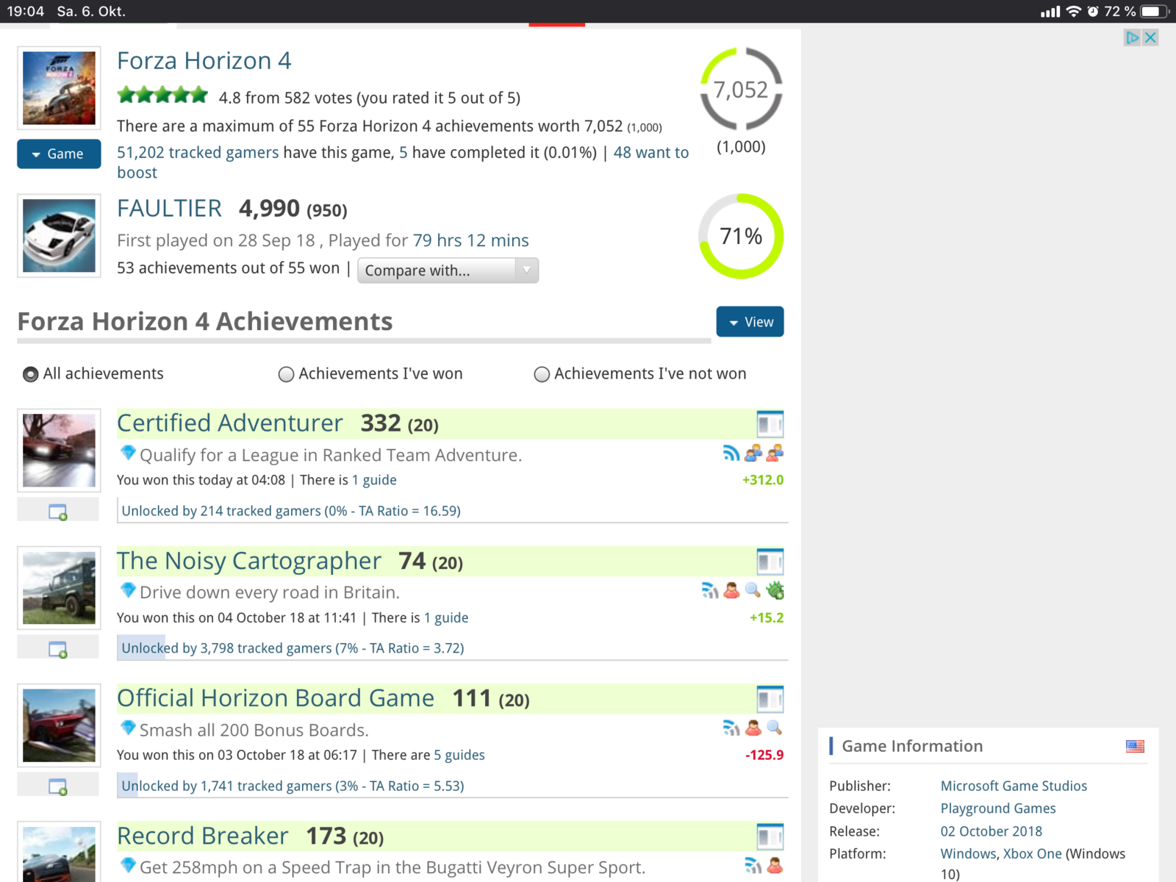Open the Microsoft Game Studios publisher link
The height and width of the screenshot is (882, 1176).
click(x=1014, y=786)
